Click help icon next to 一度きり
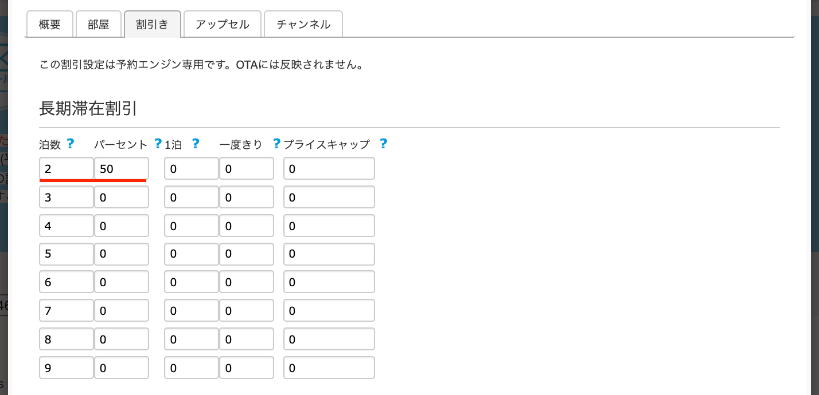 pos(277,144)
